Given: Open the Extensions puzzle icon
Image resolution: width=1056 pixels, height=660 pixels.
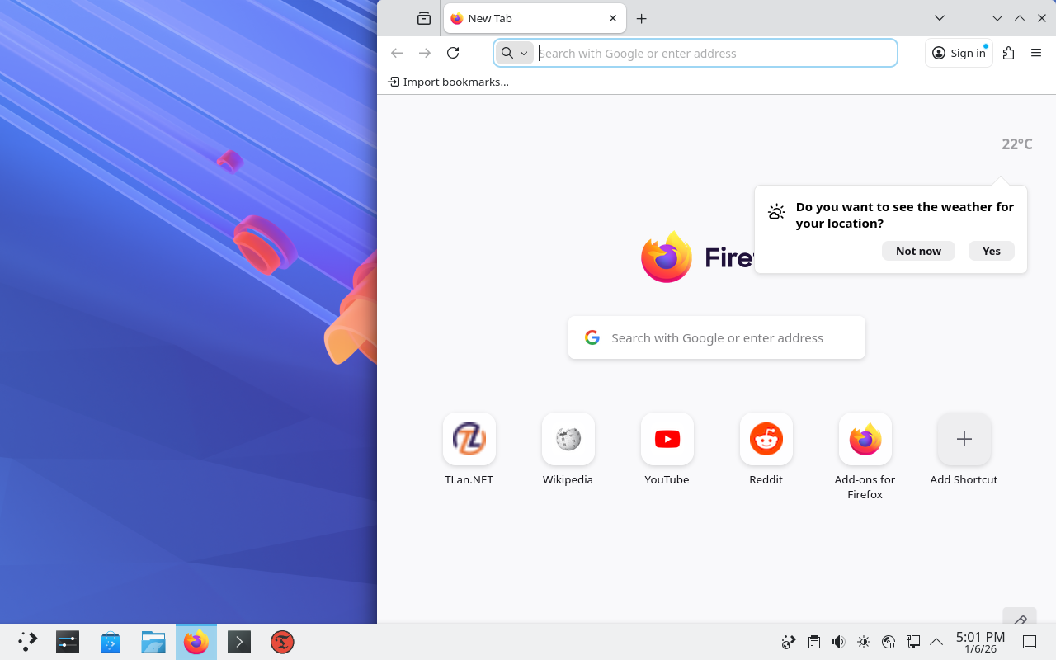Looking at the screenshot, I should (1008, 53).
